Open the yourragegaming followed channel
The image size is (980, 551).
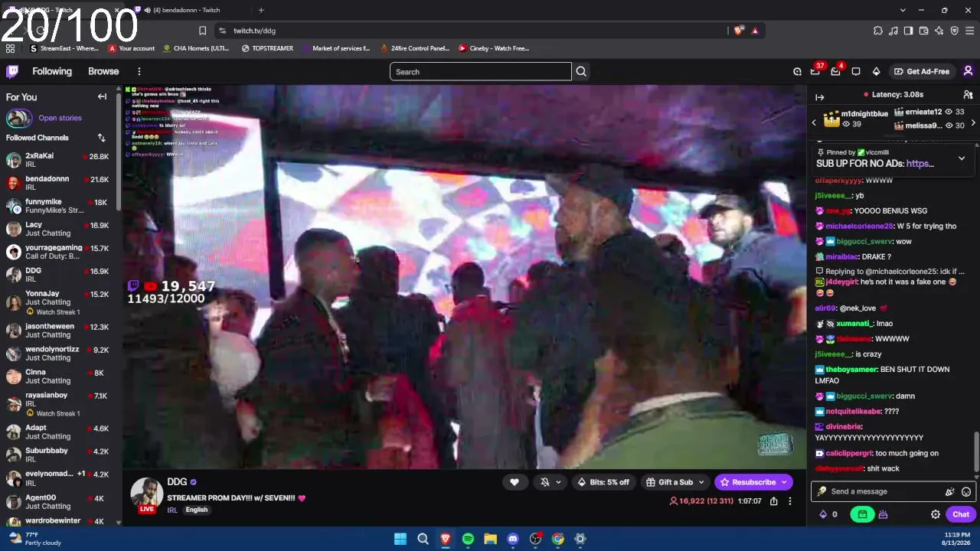60,252
